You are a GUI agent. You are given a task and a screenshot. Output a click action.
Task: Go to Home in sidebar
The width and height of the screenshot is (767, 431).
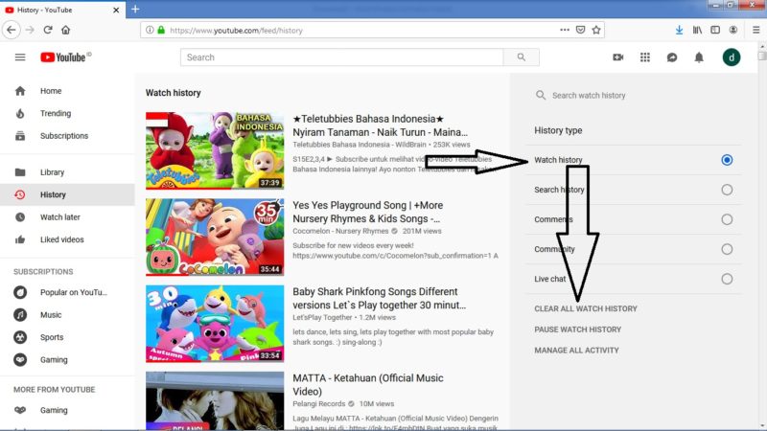(67, 91)
